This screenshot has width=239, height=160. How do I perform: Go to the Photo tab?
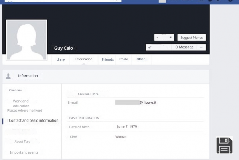124,59
